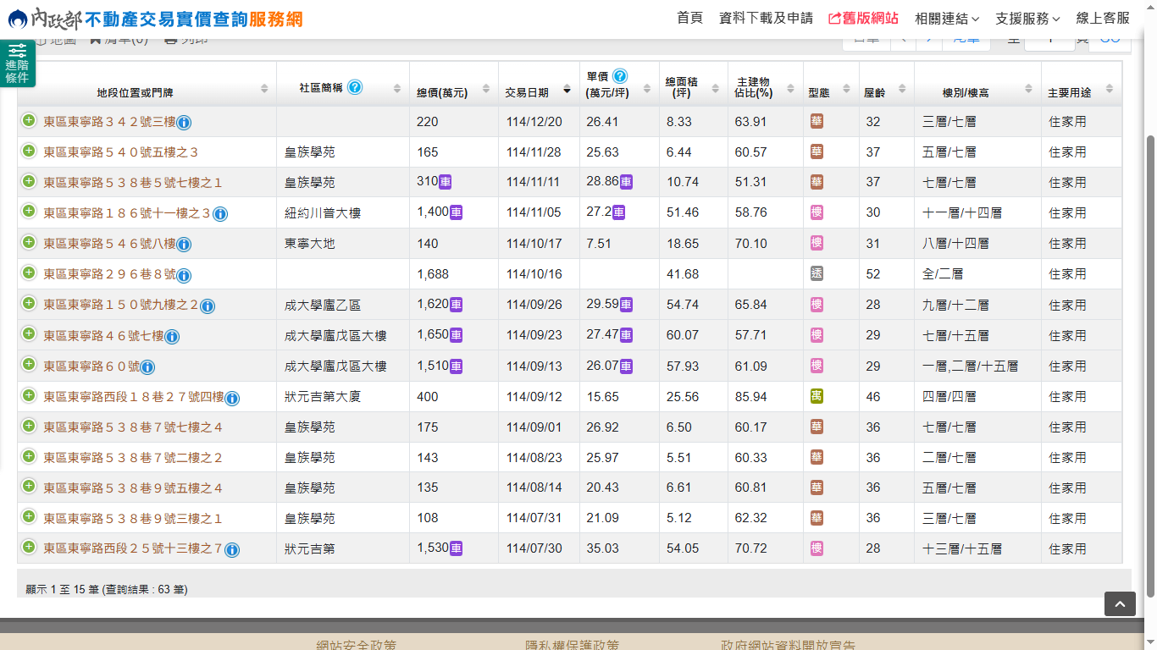The image size is (1157, 650).
Task: Click info icon for 東寧路342號三樓
Action: (184, 123)
